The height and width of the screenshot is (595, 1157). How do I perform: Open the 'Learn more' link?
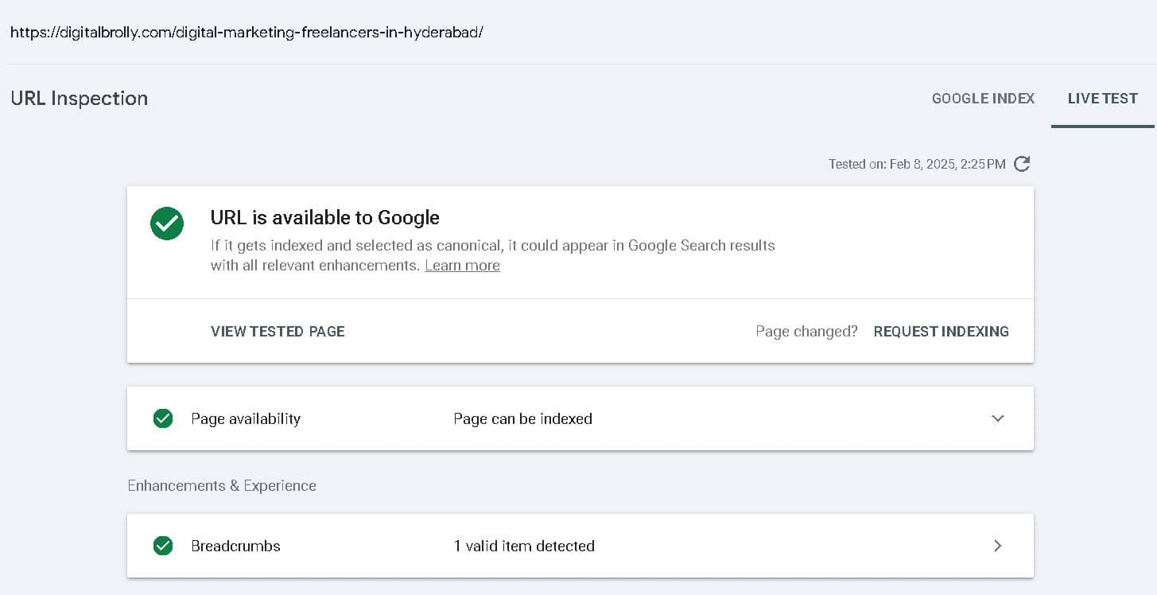coord(462,265)
